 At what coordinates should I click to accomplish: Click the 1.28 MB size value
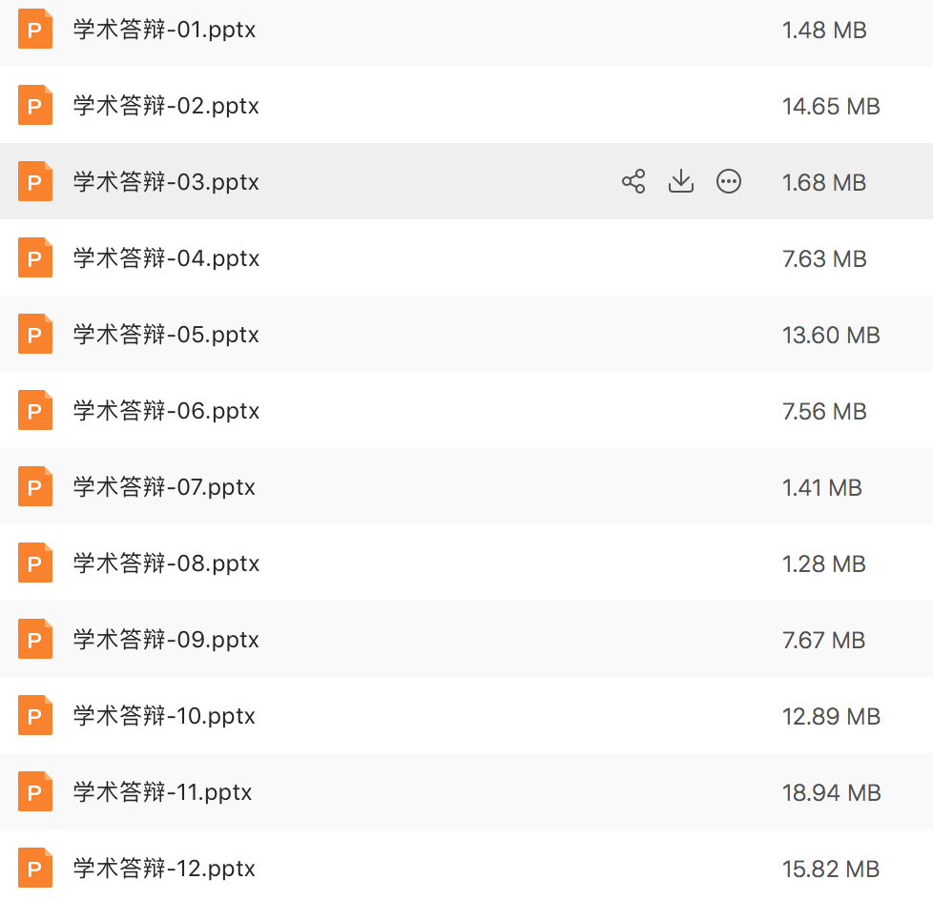(x=824, y=563)
